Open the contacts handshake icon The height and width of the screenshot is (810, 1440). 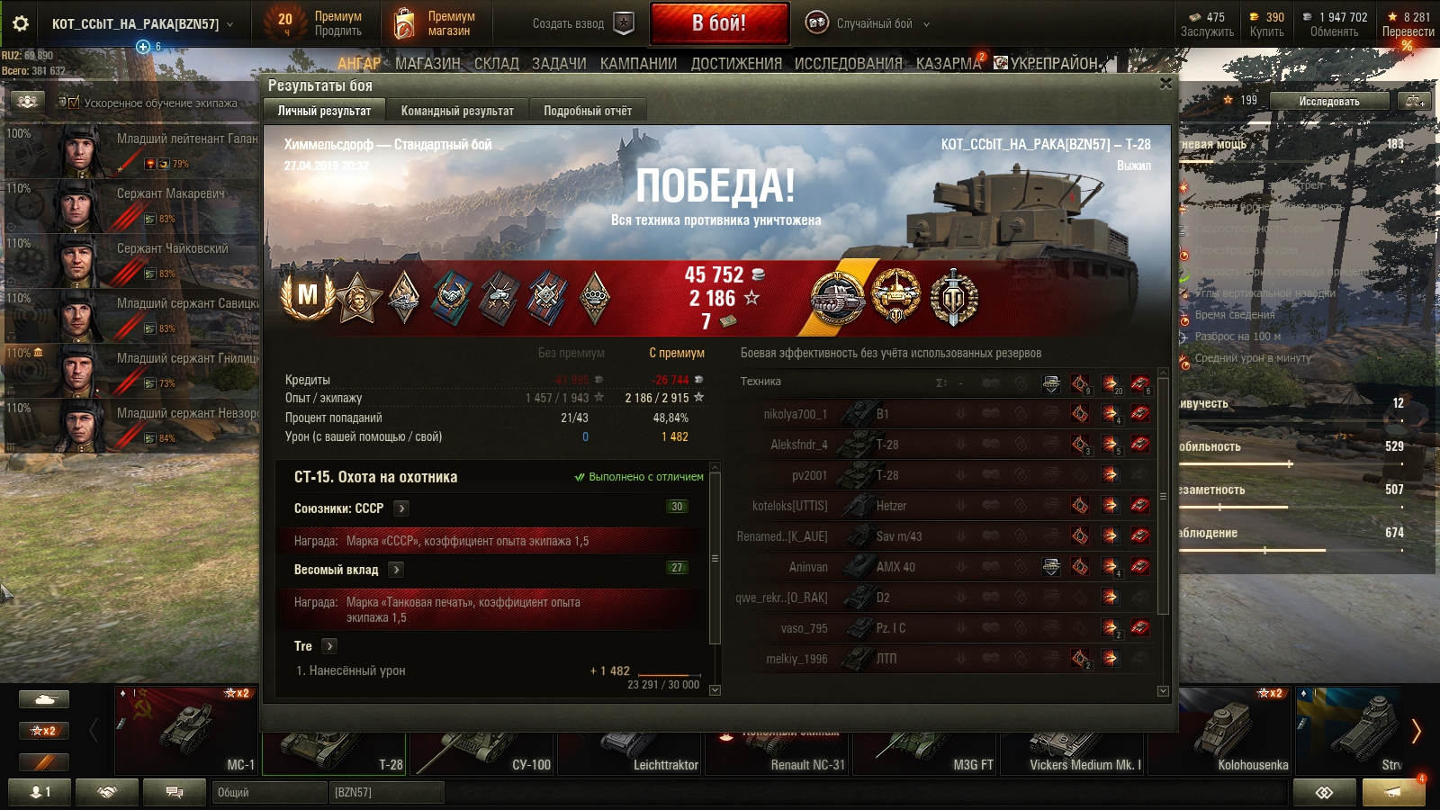coord(107,792)
